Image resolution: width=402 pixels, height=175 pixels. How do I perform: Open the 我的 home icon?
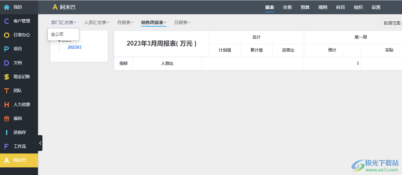[6, 7]
